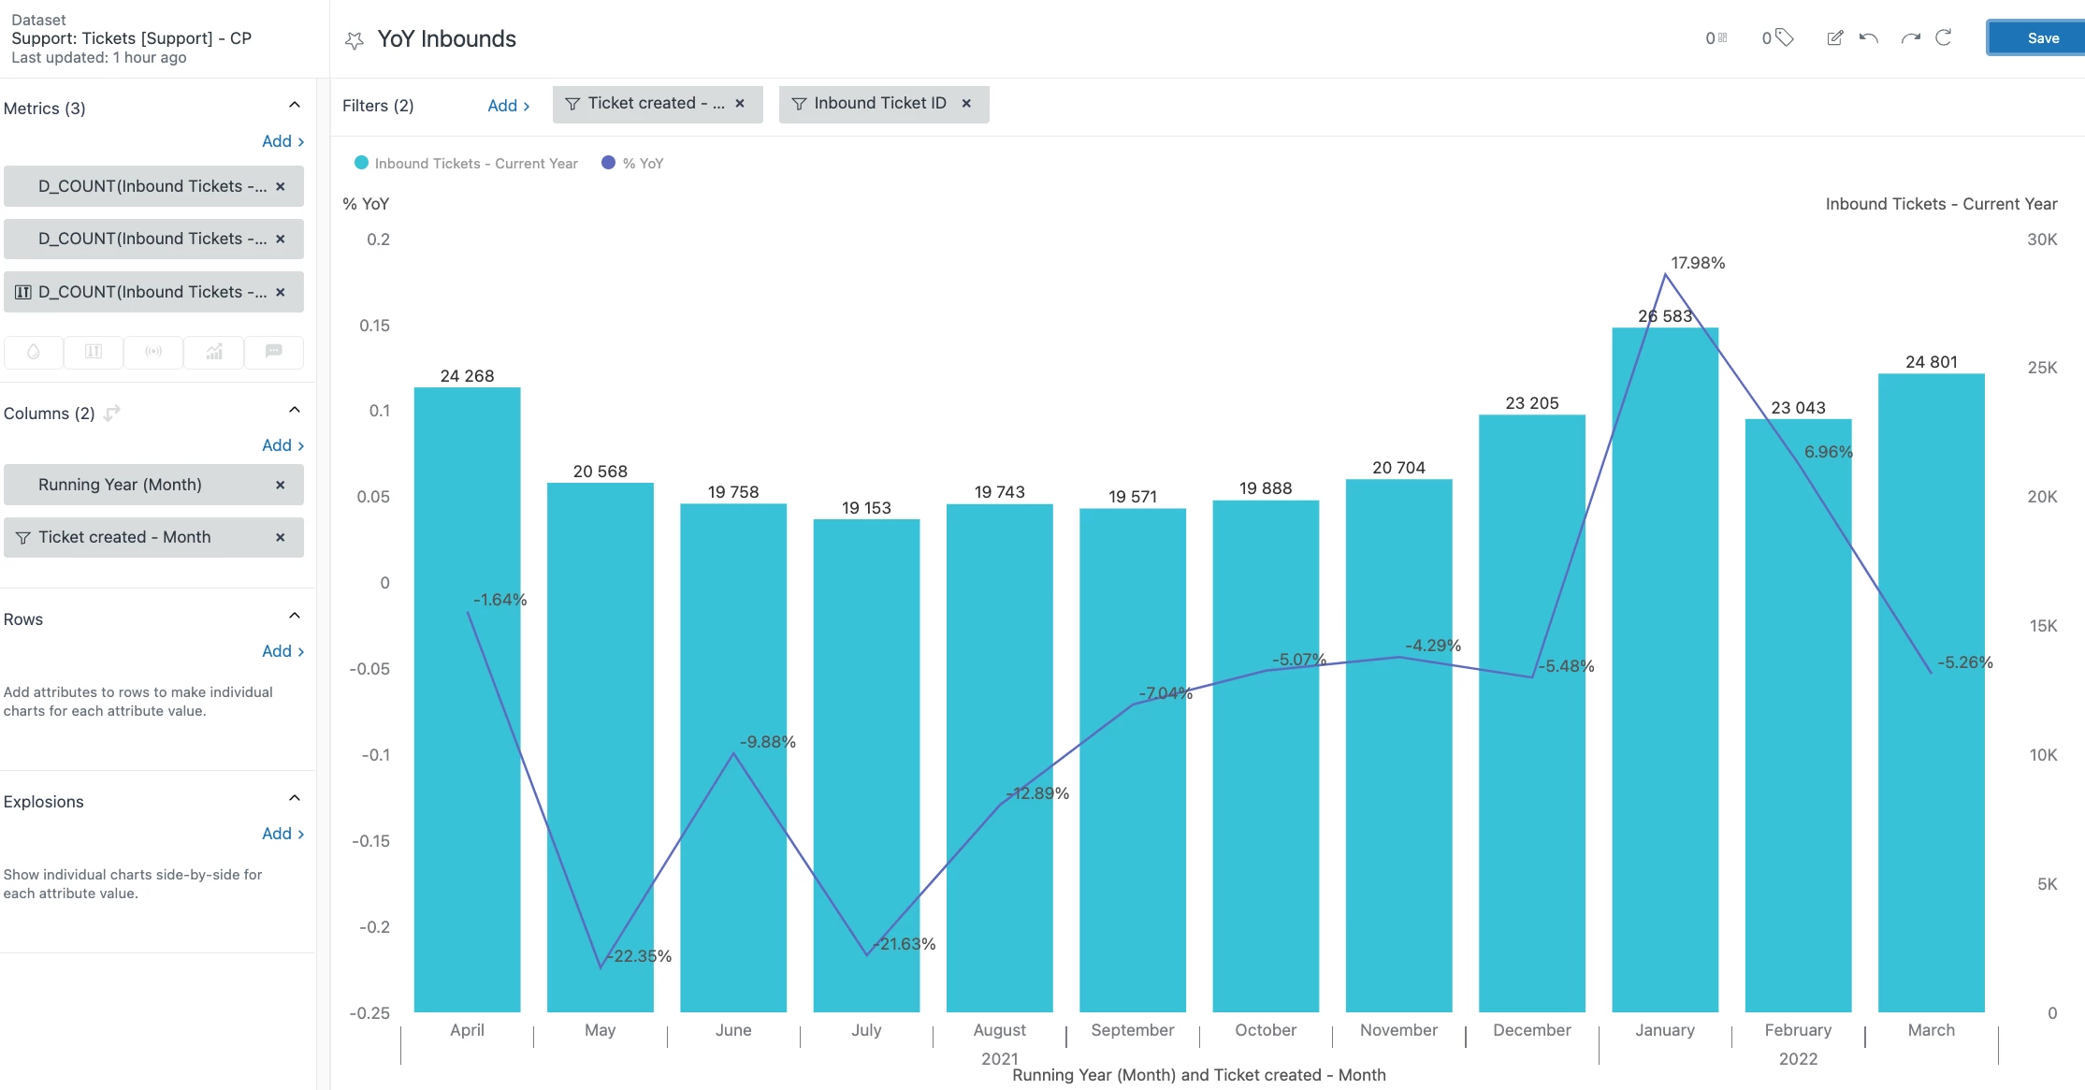Remove the Inbound Ticket ID filter
Viewport: 2085px width, 1090px height.
(966, 104)
